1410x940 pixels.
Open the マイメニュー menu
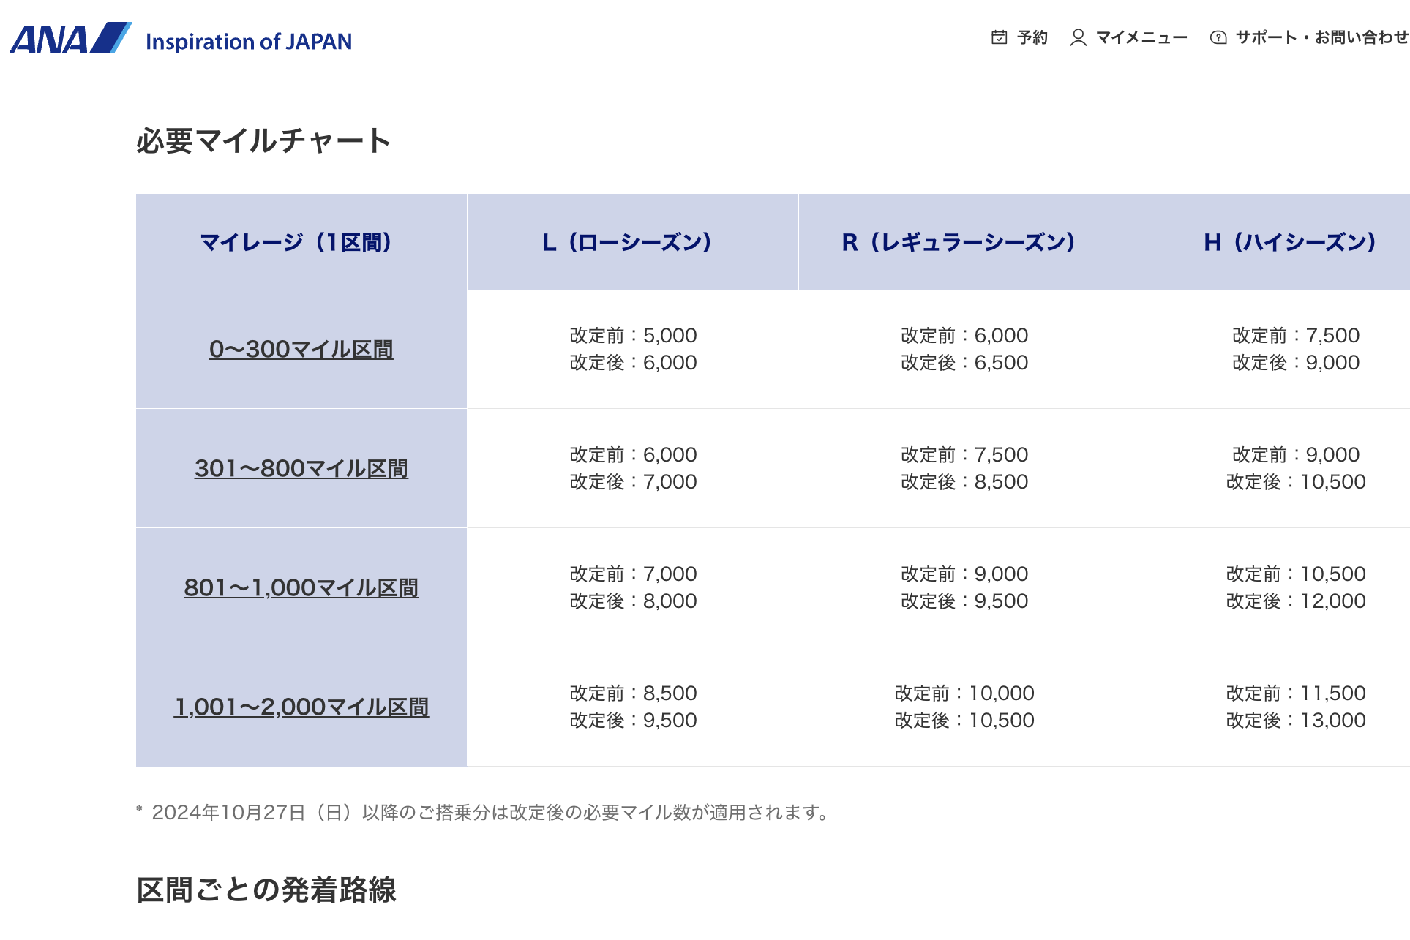(1141, 37)
